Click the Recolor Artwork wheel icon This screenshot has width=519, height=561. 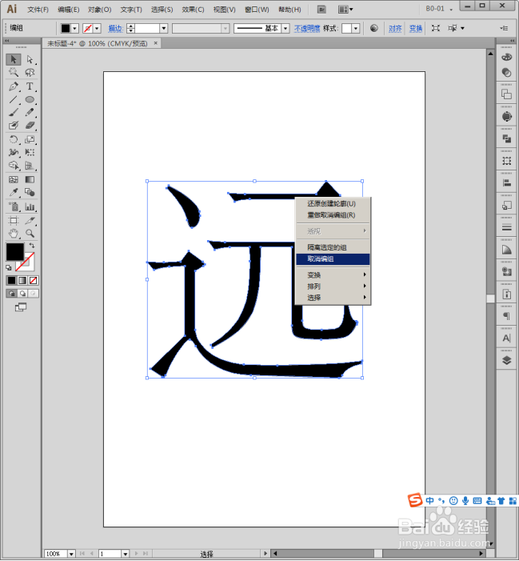pos(374,28)
